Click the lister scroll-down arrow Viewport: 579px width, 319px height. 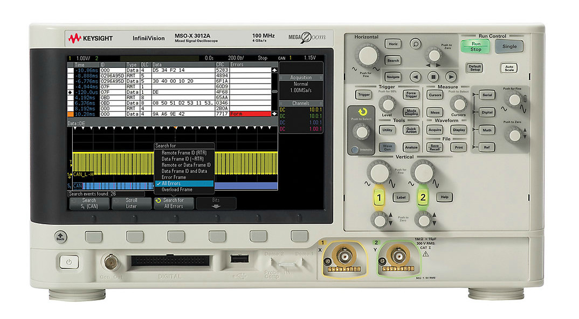274,114
